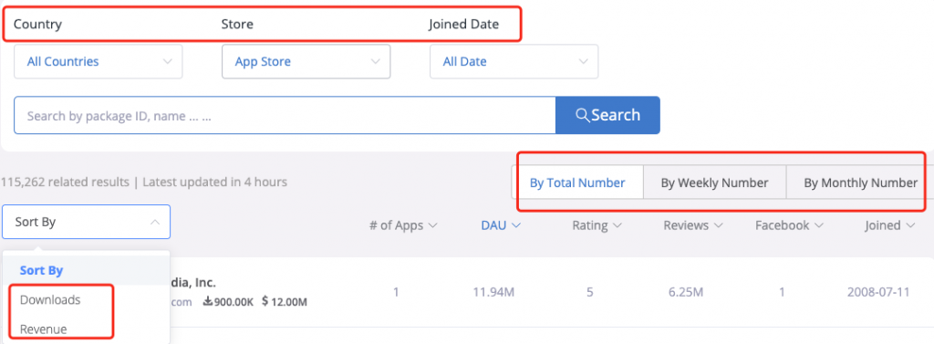This screenshot has height=344, width=934.
Task: Click the downloads arrow icon beside 900.00K
Action: (x=208, y=302)
